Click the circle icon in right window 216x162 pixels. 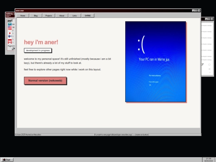(x=209, y=65)
